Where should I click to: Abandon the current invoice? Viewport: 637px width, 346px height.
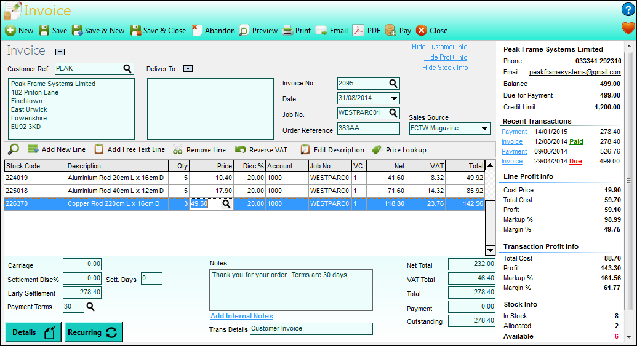click(x=214, y=31)
